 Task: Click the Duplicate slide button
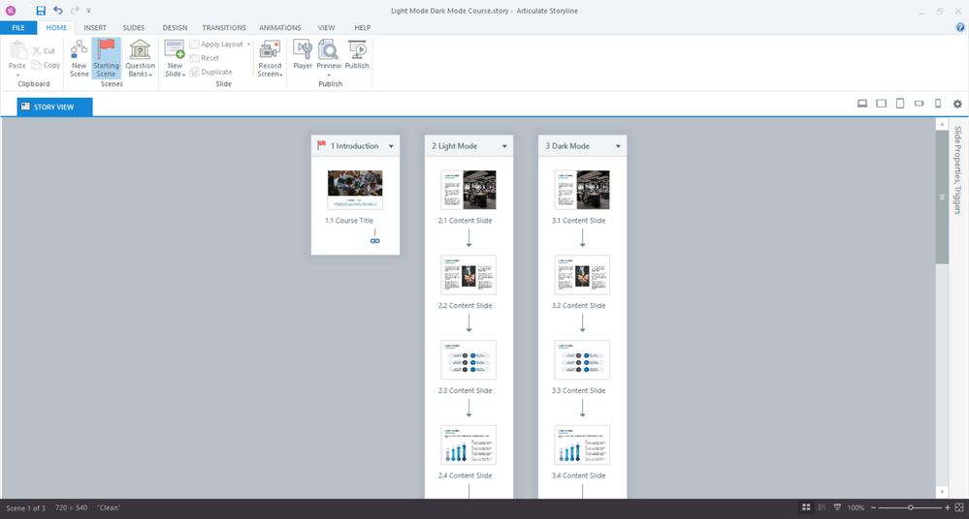(x=211, y=72)
